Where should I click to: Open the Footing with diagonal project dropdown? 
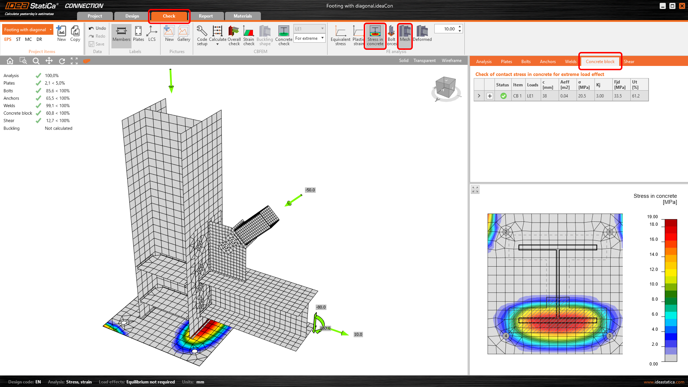click(x=51, y=30)
